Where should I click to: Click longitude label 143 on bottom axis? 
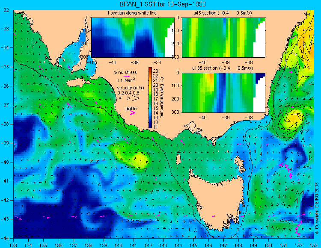163,245
